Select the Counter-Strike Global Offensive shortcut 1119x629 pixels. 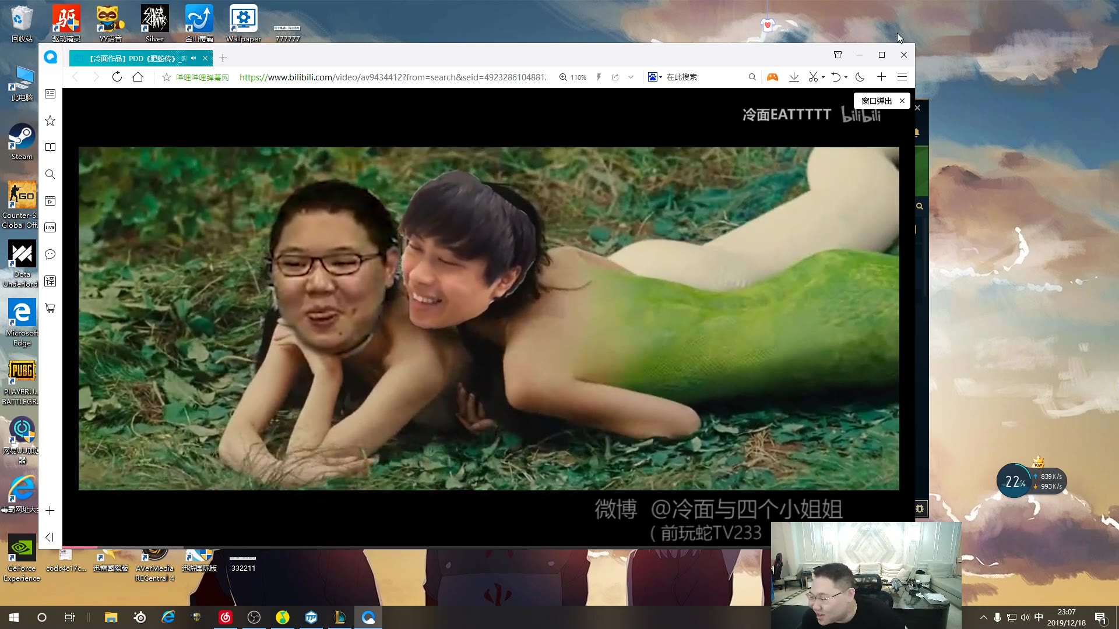pyautogui.click(x=21, y=205)
